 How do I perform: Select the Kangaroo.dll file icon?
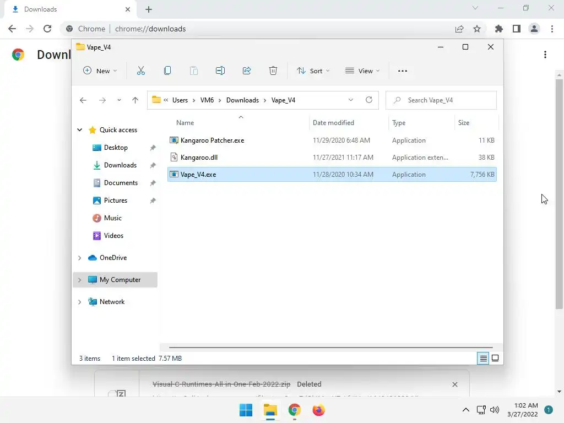pos(174,157)
